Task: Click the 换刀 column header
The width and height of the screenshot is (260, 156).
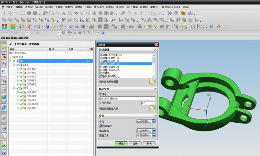Action: point(58,49)
